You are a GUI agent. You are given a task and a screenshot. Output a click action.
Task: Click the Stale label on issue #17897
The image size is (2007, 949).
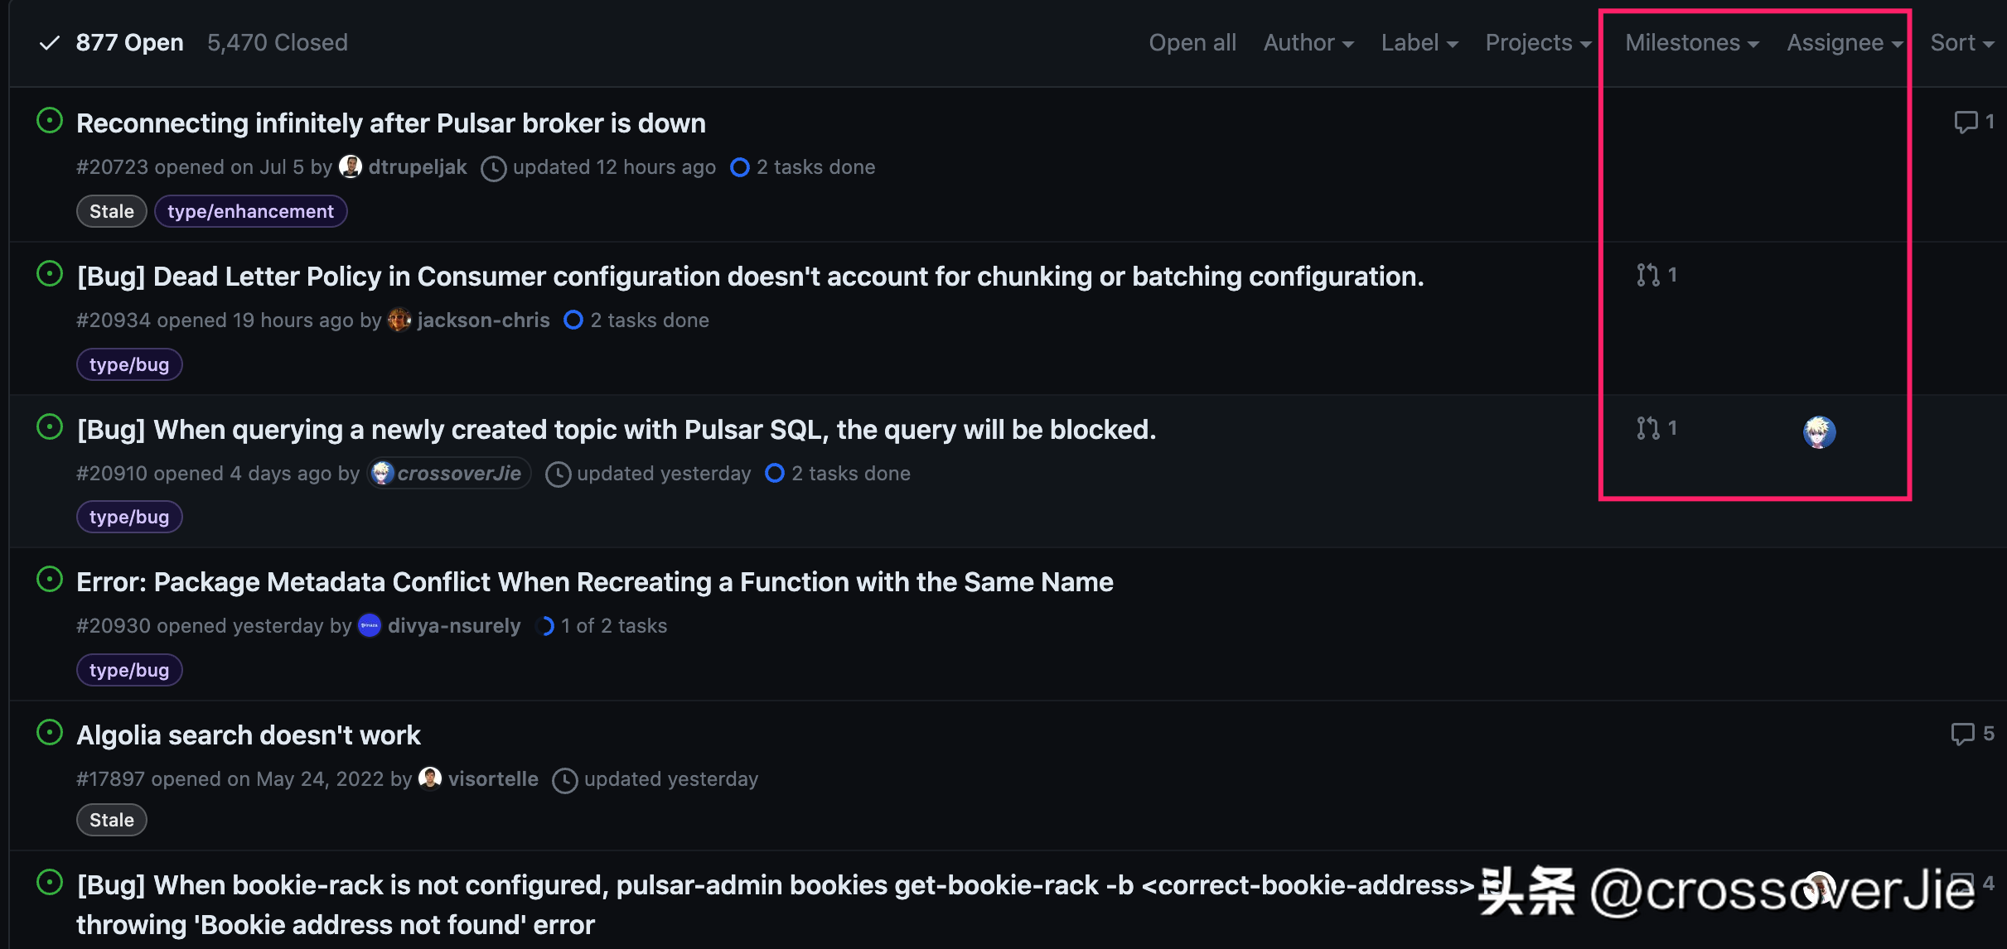point(112,820)
